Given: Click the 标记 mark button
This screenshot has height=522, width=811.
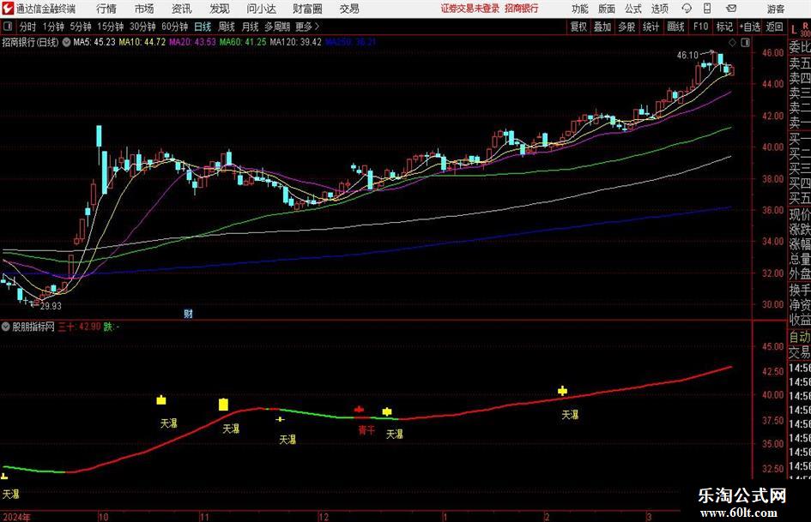Looking at the screenshot, I should pyautogui.click(x=724, y=27).
